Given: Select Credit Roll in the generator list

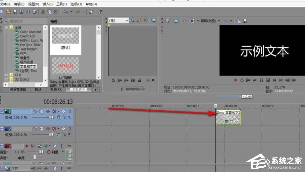Looking at the screenshot, I should tap(27, 36).
